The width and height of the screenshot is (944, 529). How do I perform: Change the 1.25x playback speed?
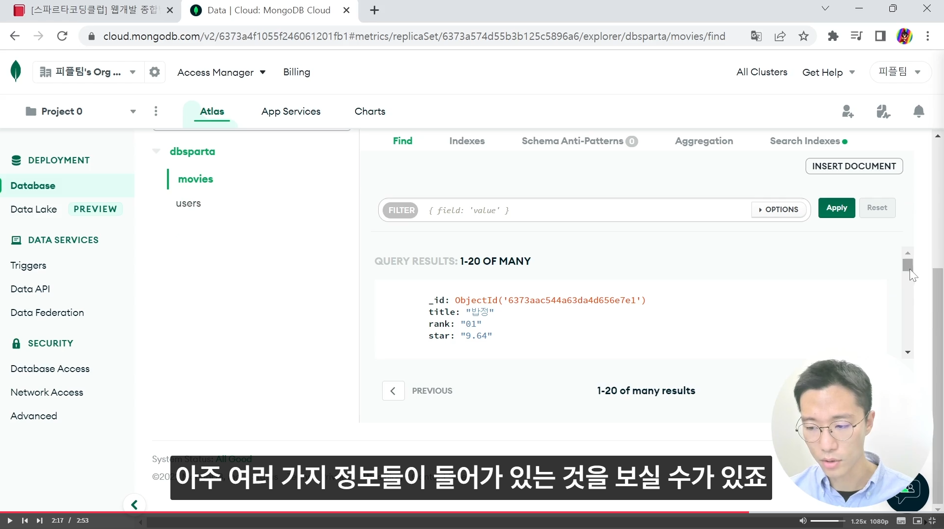pyautogui.click(x=858, y=521)
